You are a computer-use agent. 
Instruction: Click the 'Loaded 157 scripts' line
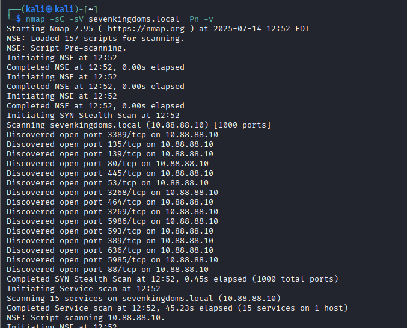[95, 38]
